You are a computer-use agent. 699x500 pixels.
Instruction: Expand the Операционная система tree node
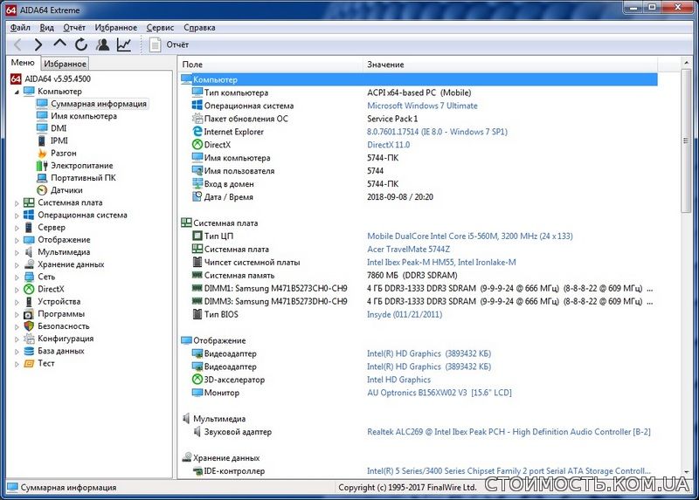tap(17, 216)
